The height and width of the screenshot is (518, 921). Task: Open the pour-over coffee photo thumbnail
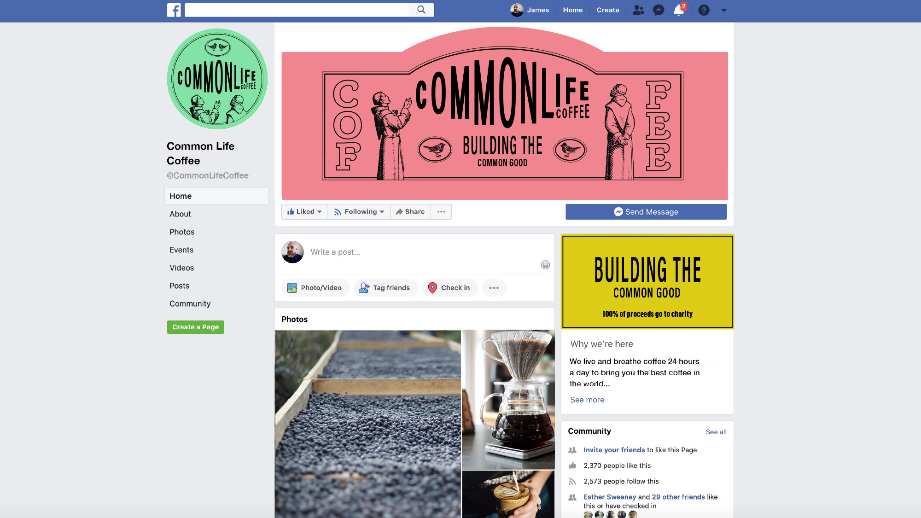point(508,400)
